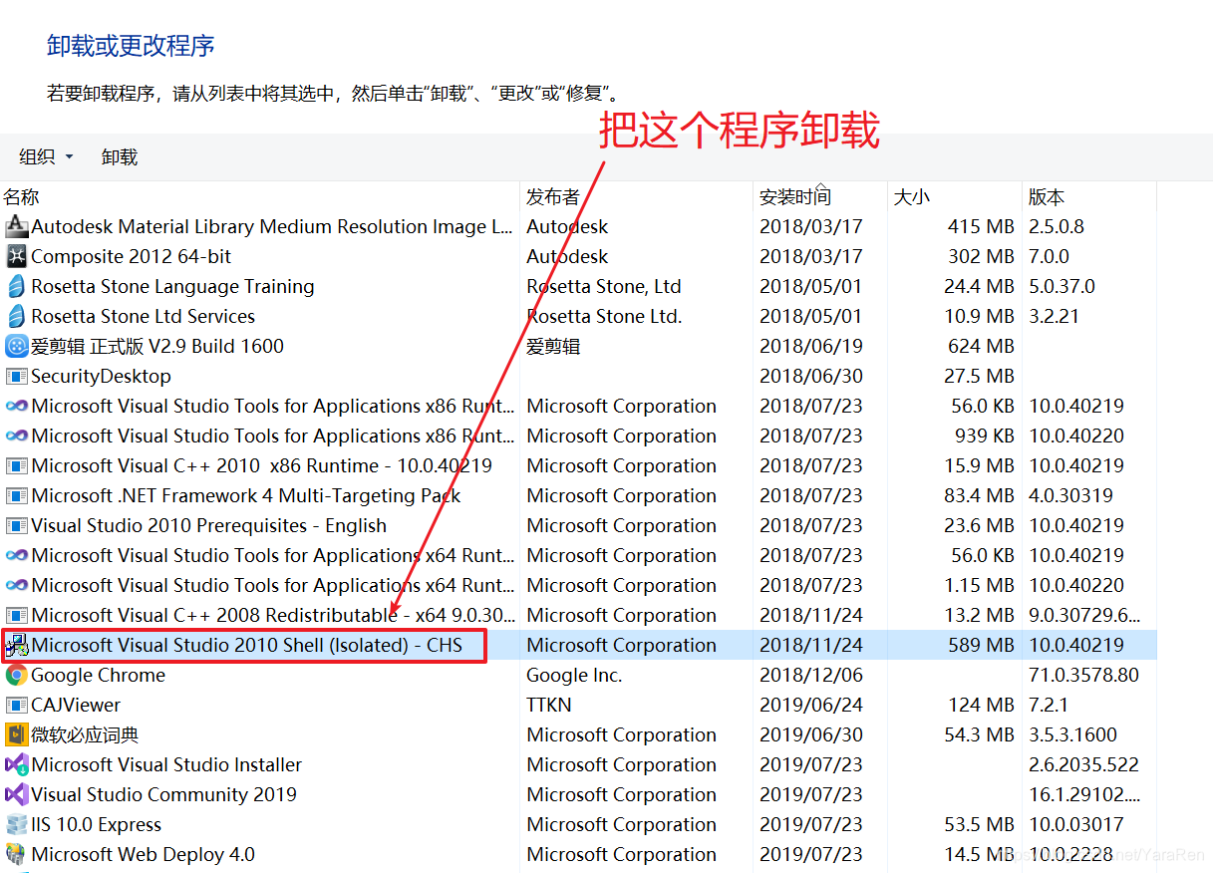The height and width of the screenshot is (873, 1213).
Task: Click the SecurityDesktop program icon
Action: tap(16, 376)
